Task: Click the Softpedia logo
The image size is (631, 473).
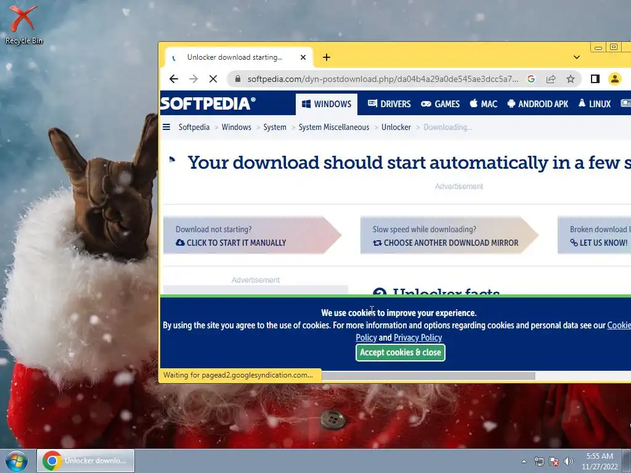Action: pyautogui.click(x=208, y=103)
